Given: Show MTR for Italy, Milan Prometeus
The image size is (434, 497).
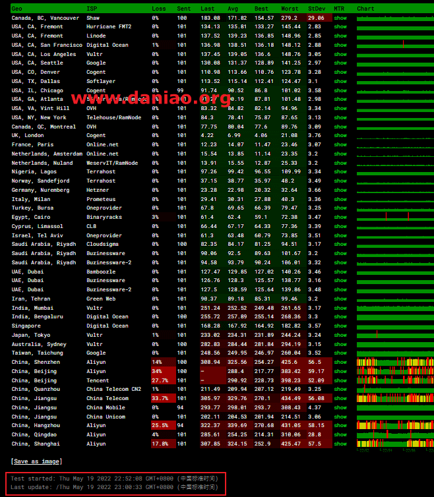Looking at the screenshot, I should click(340, 199).
